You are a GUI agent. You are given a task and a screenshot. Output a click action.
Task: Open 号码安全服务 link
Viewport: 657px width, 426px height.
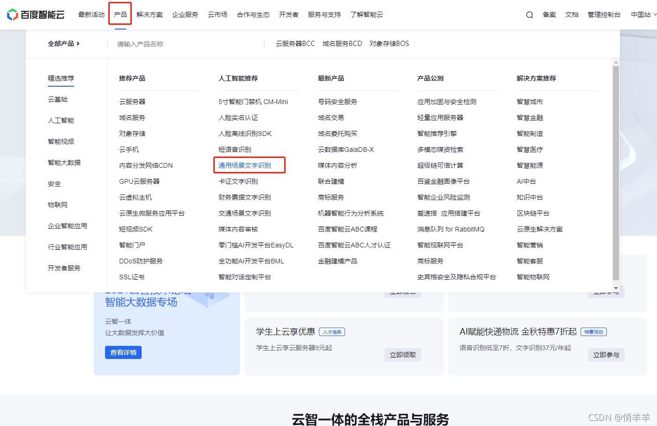point(338,102)
